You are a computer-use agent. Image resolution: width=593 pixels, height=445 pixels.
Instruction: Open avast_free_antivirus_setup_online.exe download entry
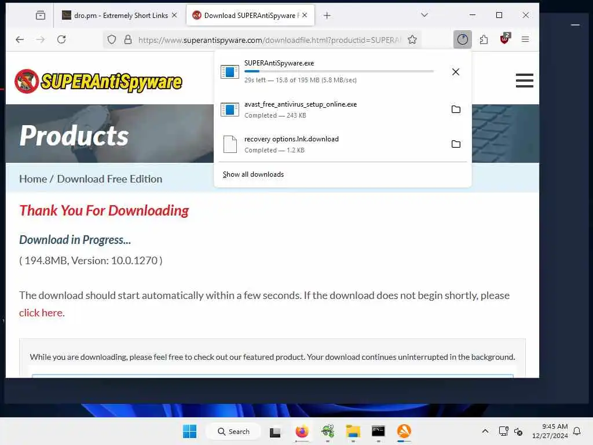[x=329, y=110]
